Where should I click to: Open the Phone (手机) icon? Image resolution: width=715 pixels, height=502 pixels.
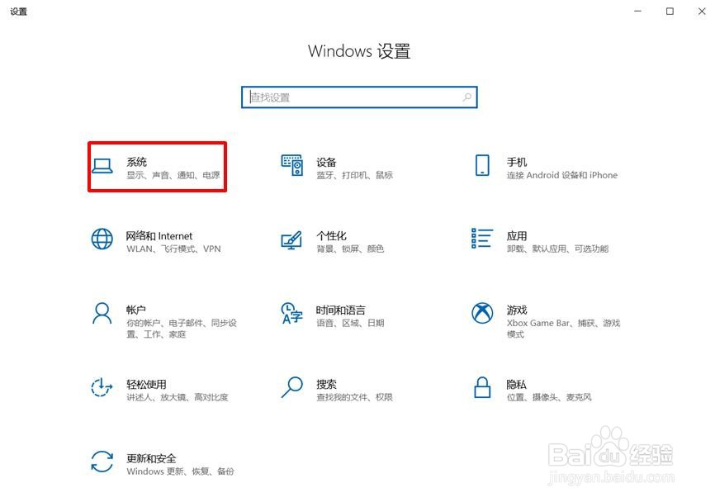482,165
